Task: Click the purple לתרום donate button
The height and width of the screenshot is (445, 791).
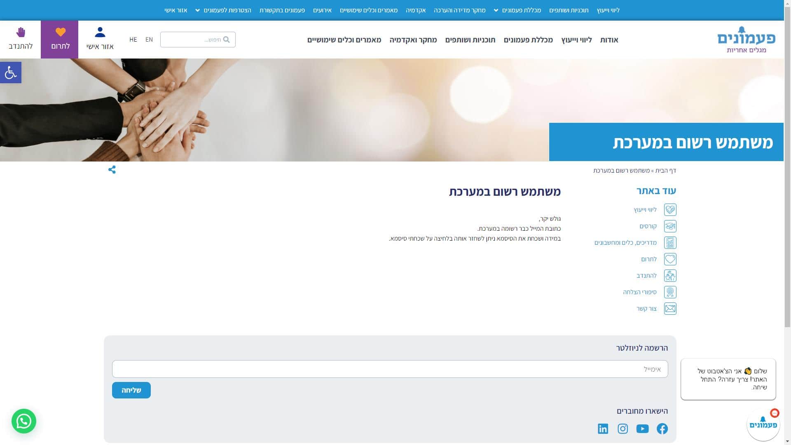Action: point(60,40)
